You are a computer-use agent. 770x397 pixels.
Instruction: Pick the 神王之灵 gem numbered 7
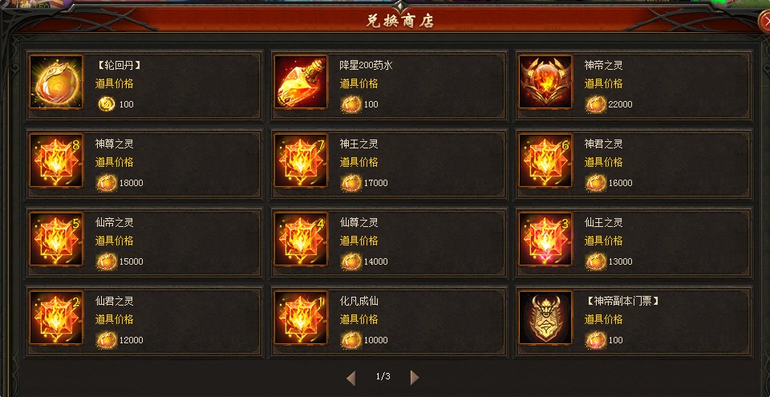point(301,160)
